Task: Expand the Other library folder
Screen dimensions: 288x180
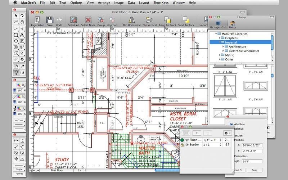Action: coord(220,59)
